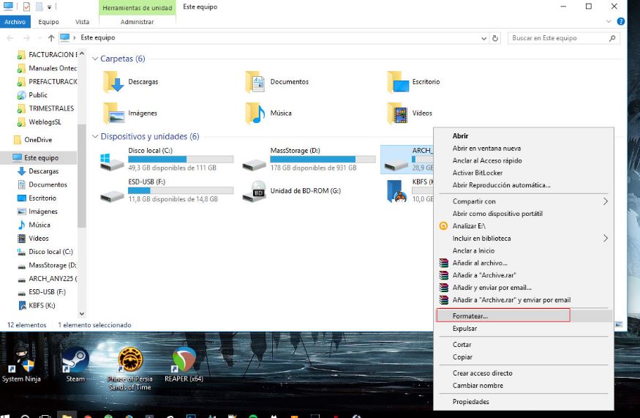Screen dimensions: 640x418
Task: Click the Buscar en Este equipo search field
Action: tap(556, 38)
